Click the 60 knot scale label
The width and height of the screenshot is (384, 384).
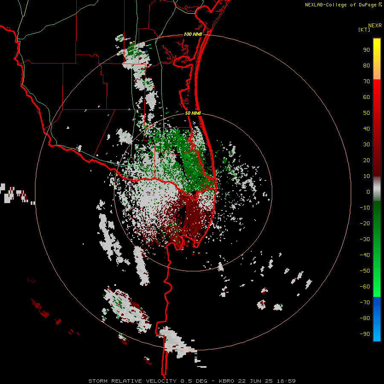367,97
